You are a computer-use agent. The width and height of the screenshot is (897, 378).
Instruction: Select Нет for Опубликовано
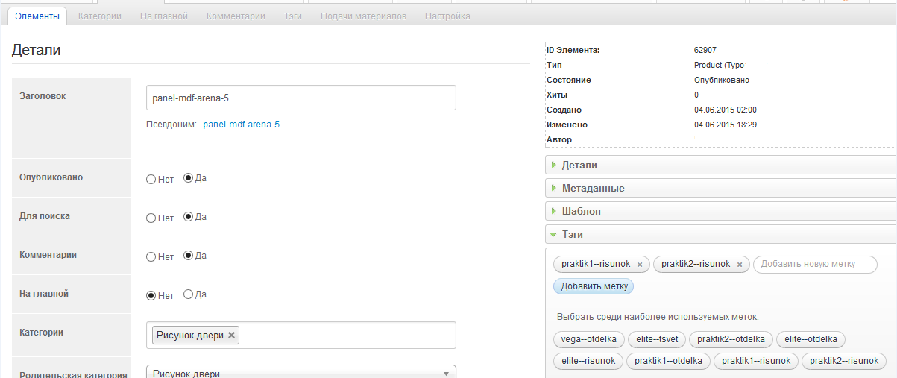(x=151, y=179)
